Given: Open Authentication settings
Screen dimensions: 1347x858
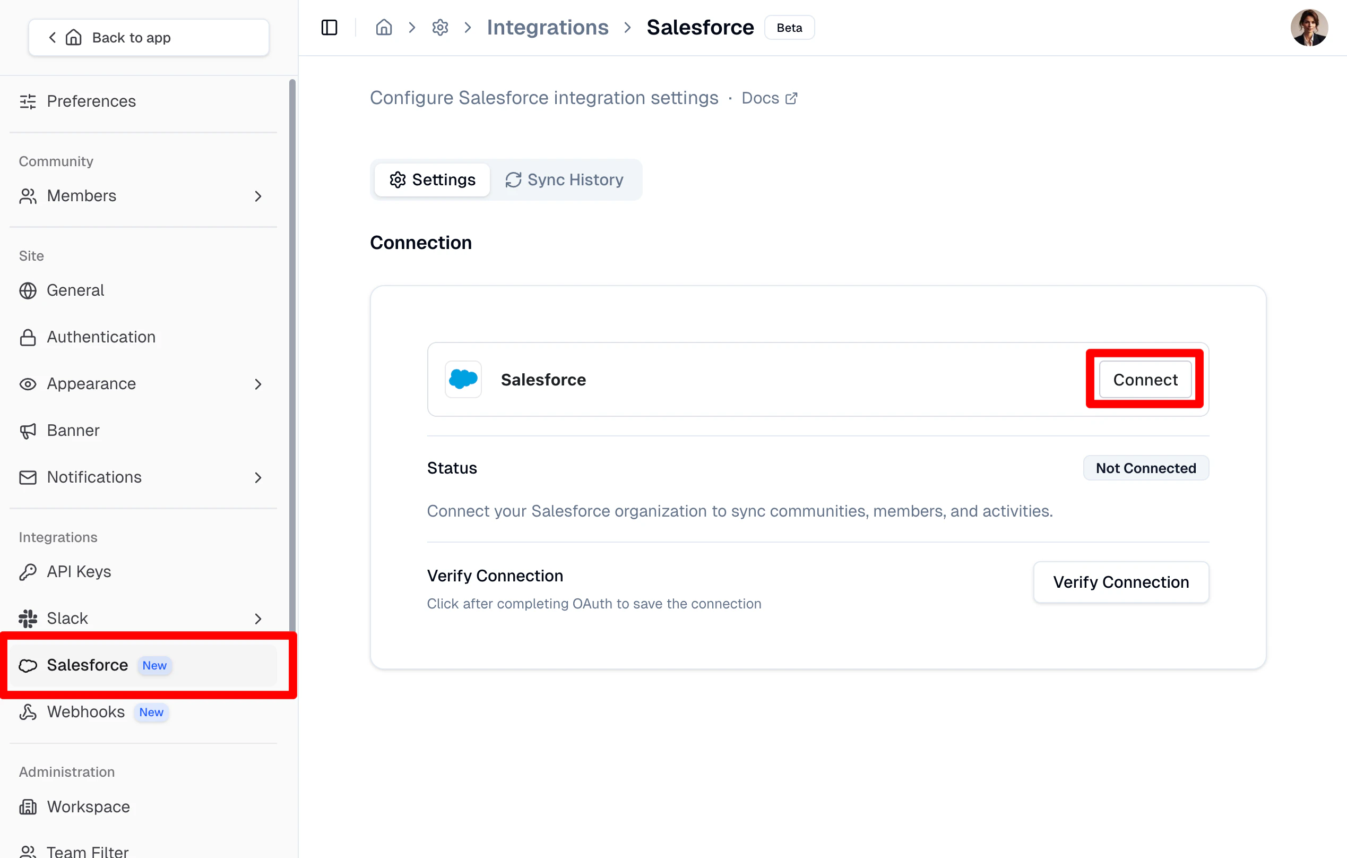Looking at the screenshot, I should point(143,337).
